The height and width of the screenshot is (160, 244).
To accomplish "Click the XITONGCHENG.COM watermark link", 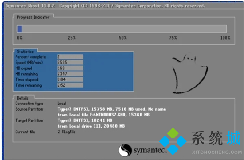I will point(217,152).
